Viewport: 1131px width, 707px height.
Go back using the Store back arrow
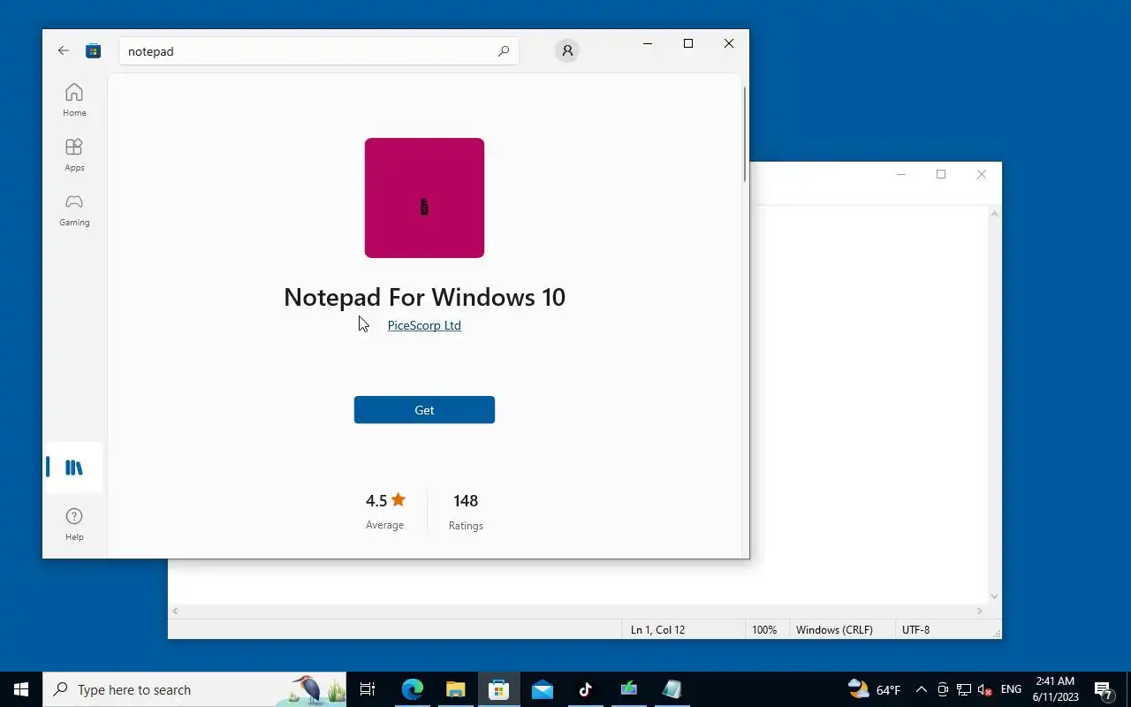[x=64, y=51]
